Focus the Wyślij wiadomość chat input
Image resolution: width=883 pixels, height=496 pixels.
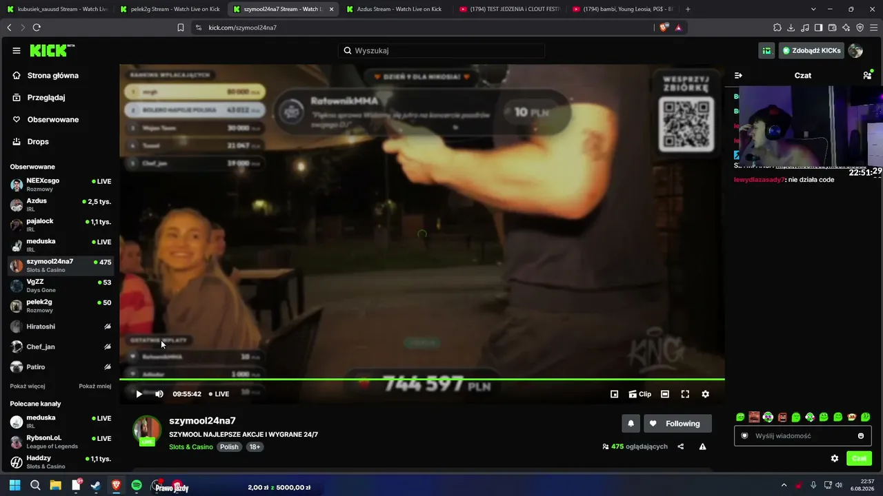pyautogui.click(x=803, y=435)
